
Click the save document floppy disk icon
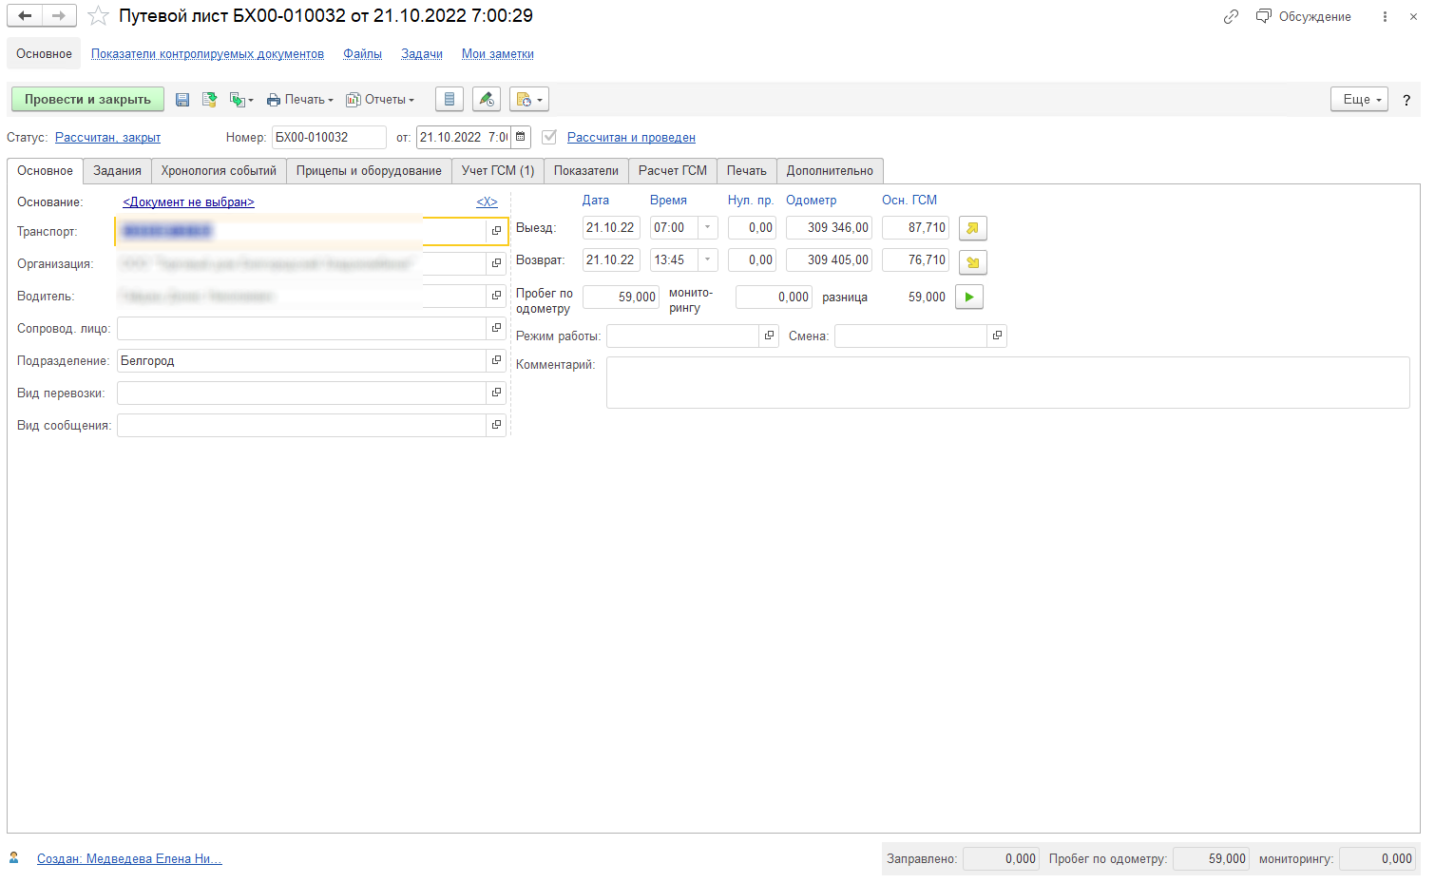182,100
